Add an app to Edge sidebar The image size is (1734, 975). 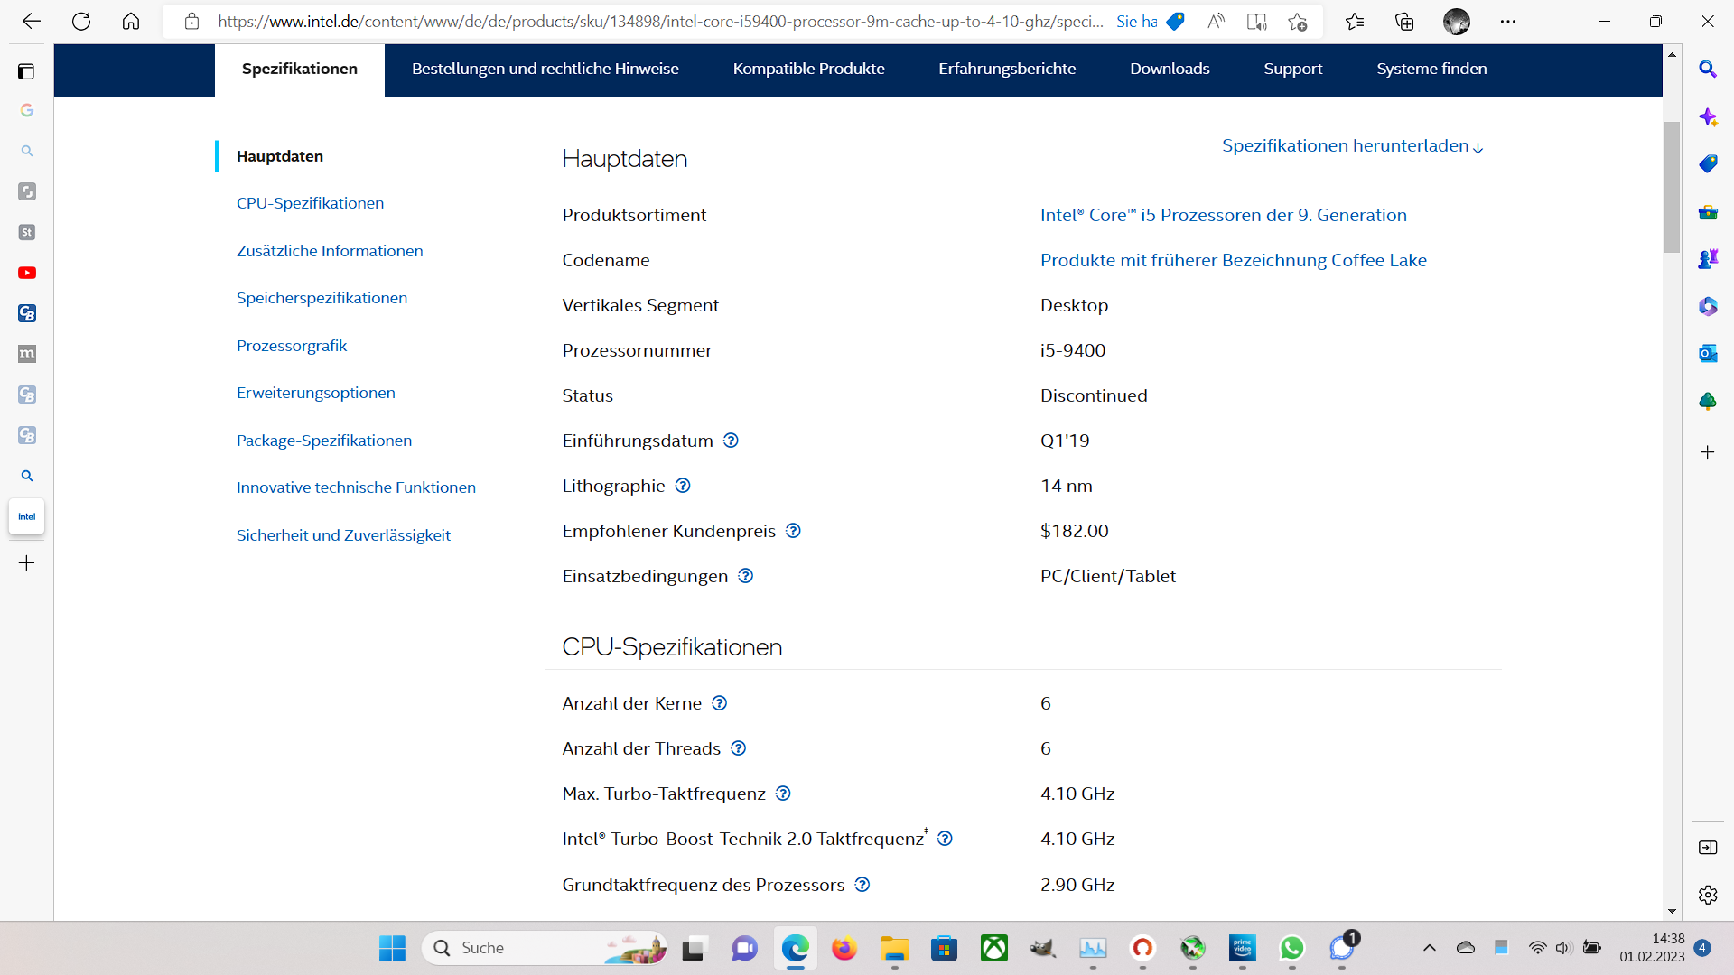coord(1708,452)
